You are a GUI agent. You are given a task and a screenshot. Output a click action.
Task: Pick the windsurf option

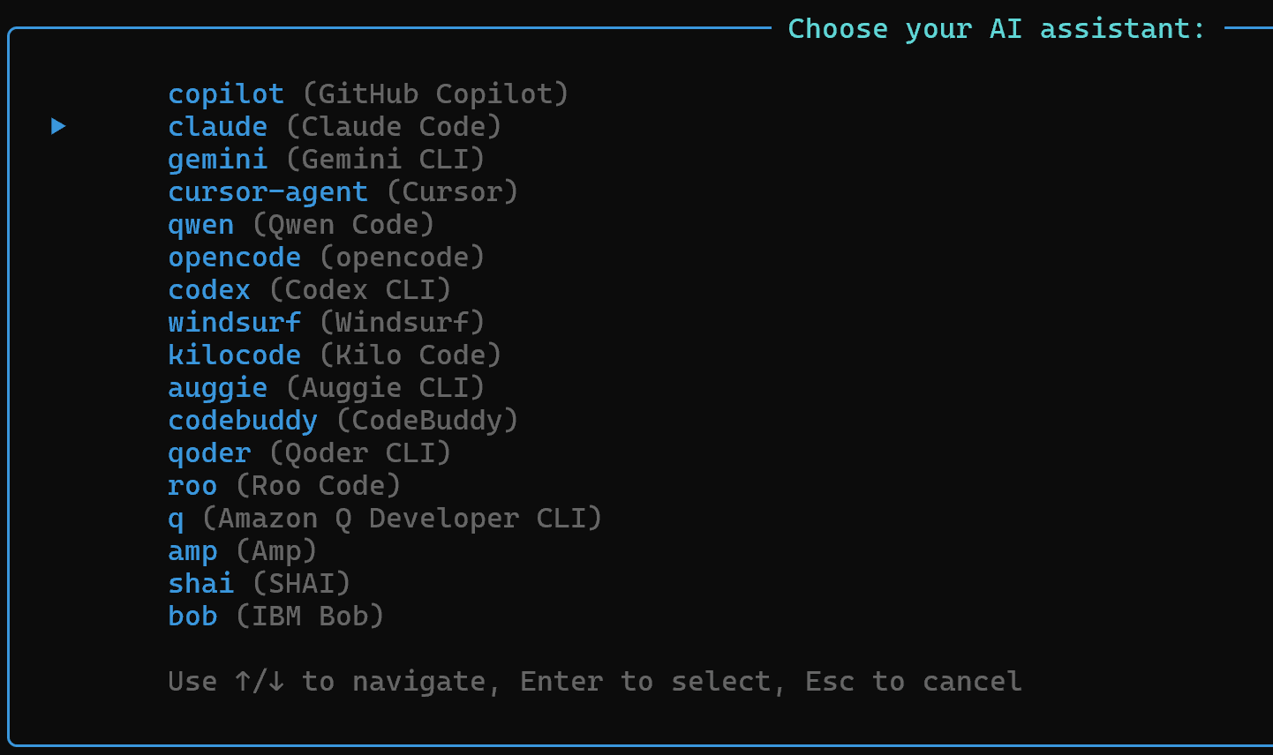326,322
